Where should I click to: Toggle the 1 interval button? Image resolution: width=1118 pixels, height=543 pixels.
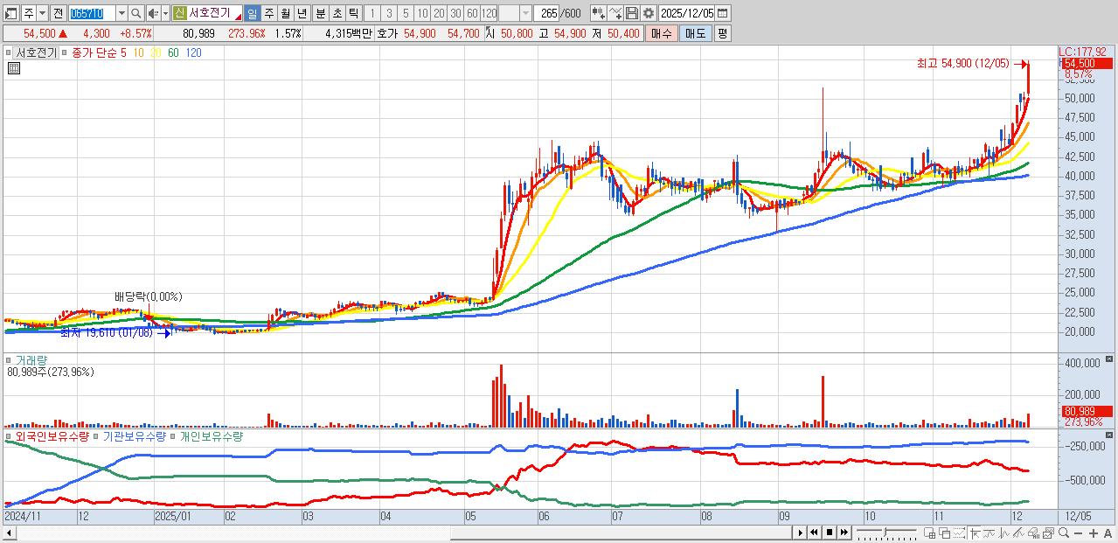pyautogui.click(x=372, y=13)
